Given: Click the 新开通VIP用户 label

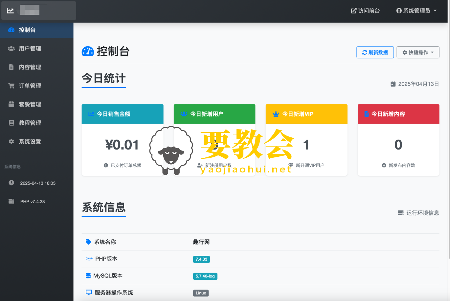Looking at the screenshot, I should tap(310, 165).
